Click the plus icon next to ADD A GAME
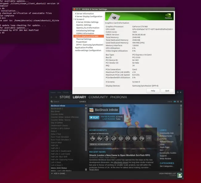Viewport: 201px width, 183px height. (x=52, y=173)
